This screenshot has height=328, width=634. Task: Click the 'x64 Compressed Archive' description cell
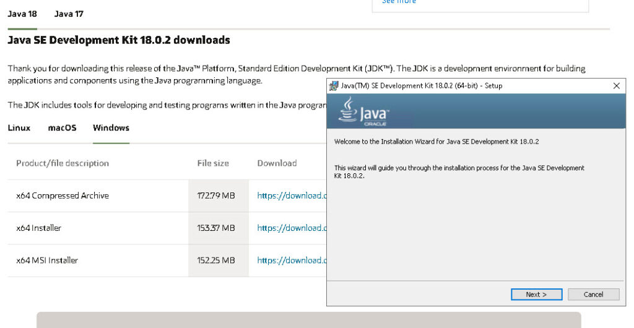(x=98, y=196)
